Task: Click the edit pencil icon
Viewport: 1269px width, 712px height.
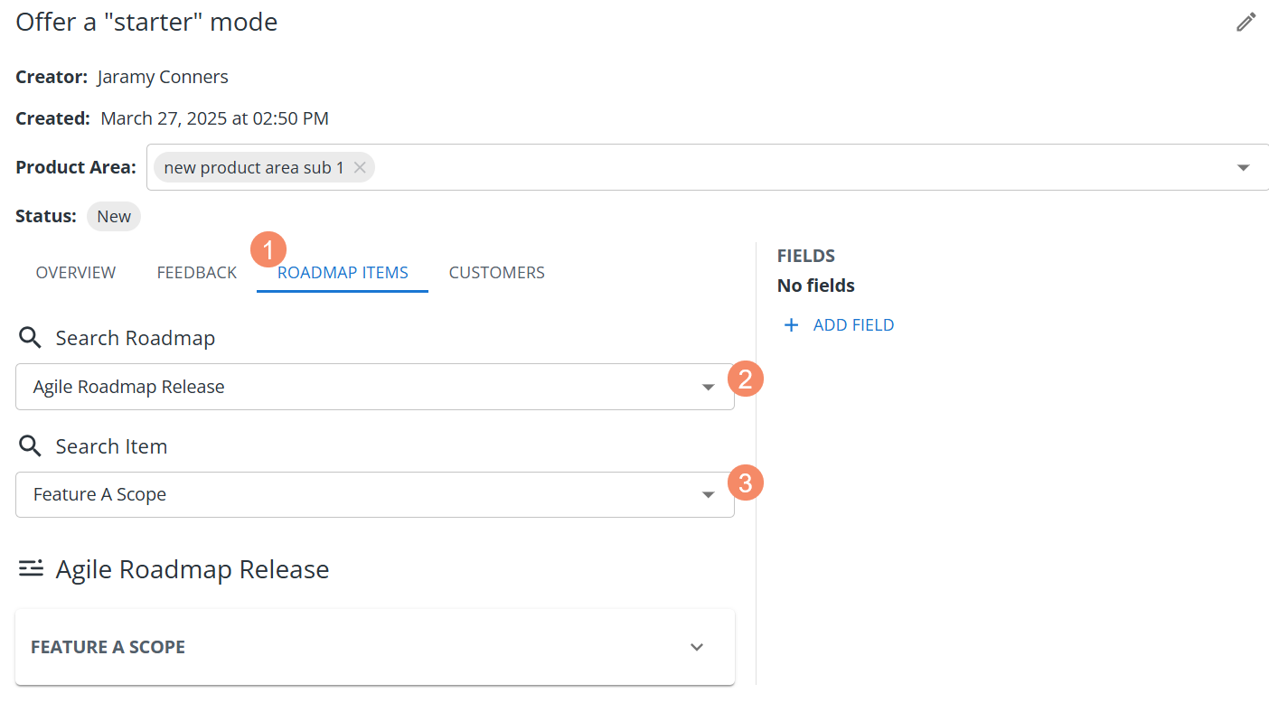Action: [x=1245, y=21]
